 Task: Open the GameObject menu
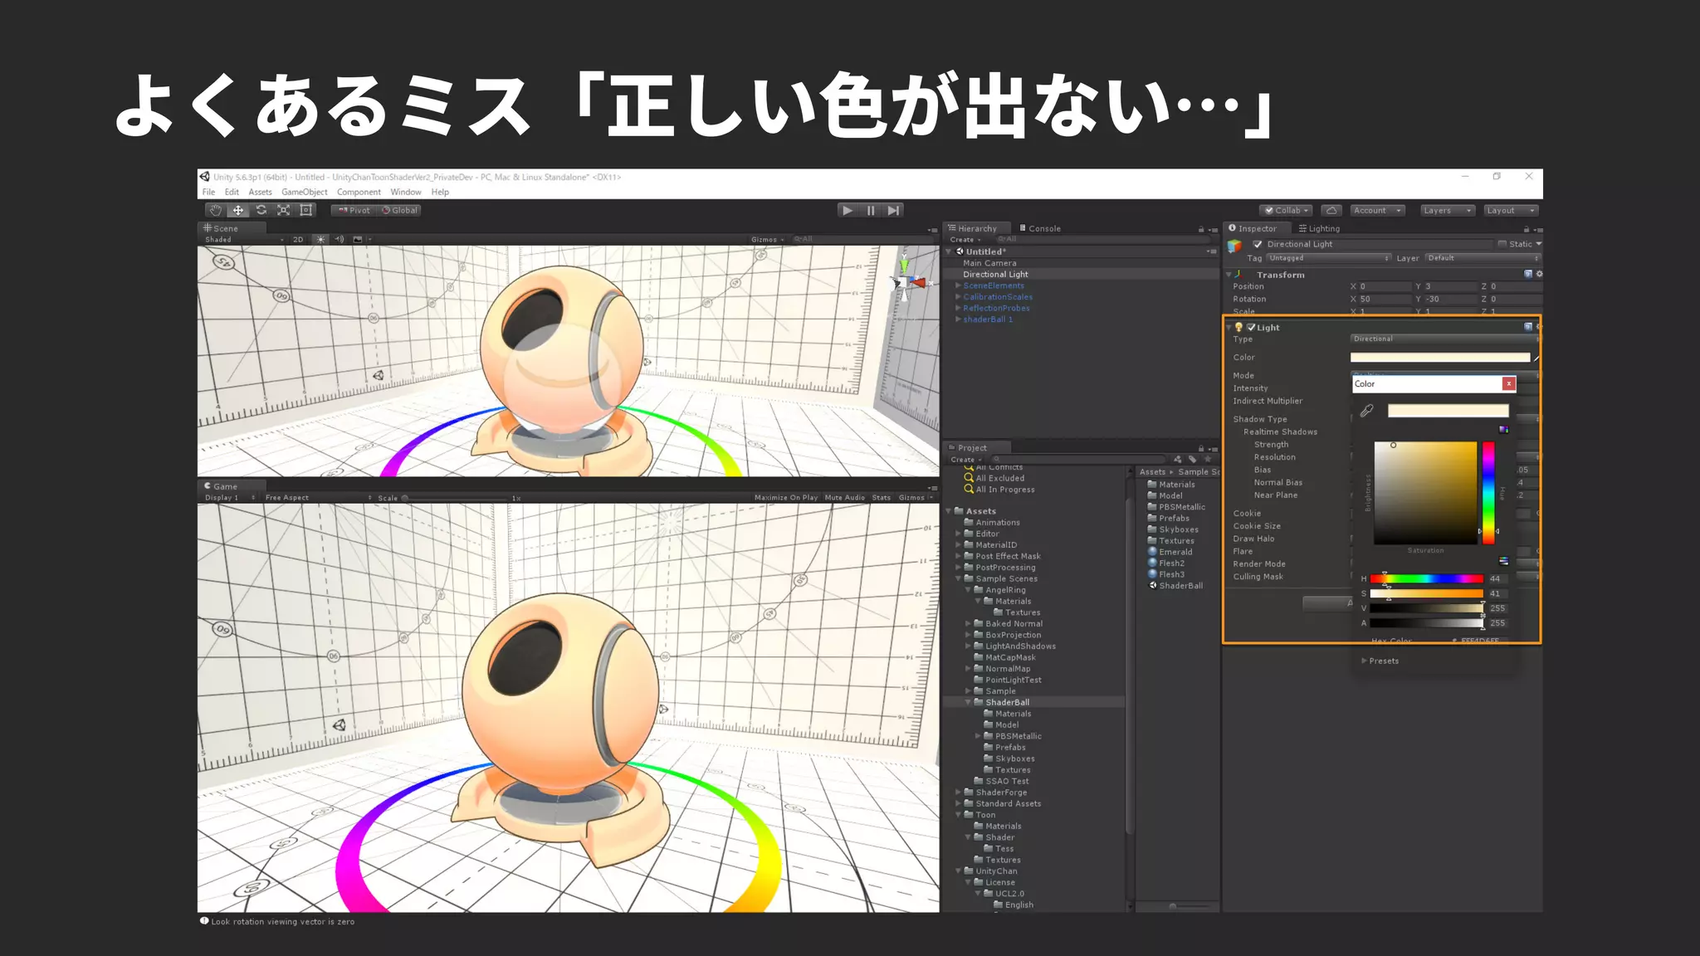coord(304,193)
